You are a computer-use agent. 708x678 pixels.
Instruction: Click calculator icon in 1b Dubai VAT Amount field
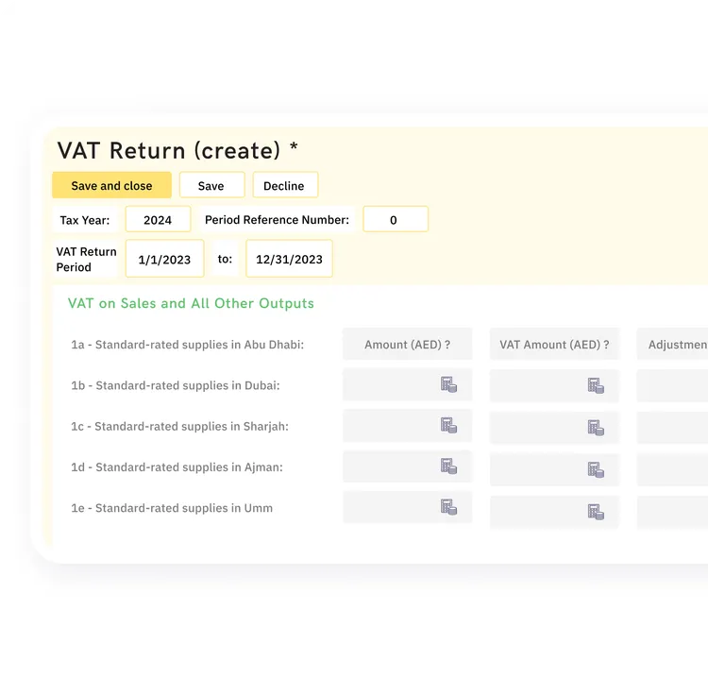(596, 386)
